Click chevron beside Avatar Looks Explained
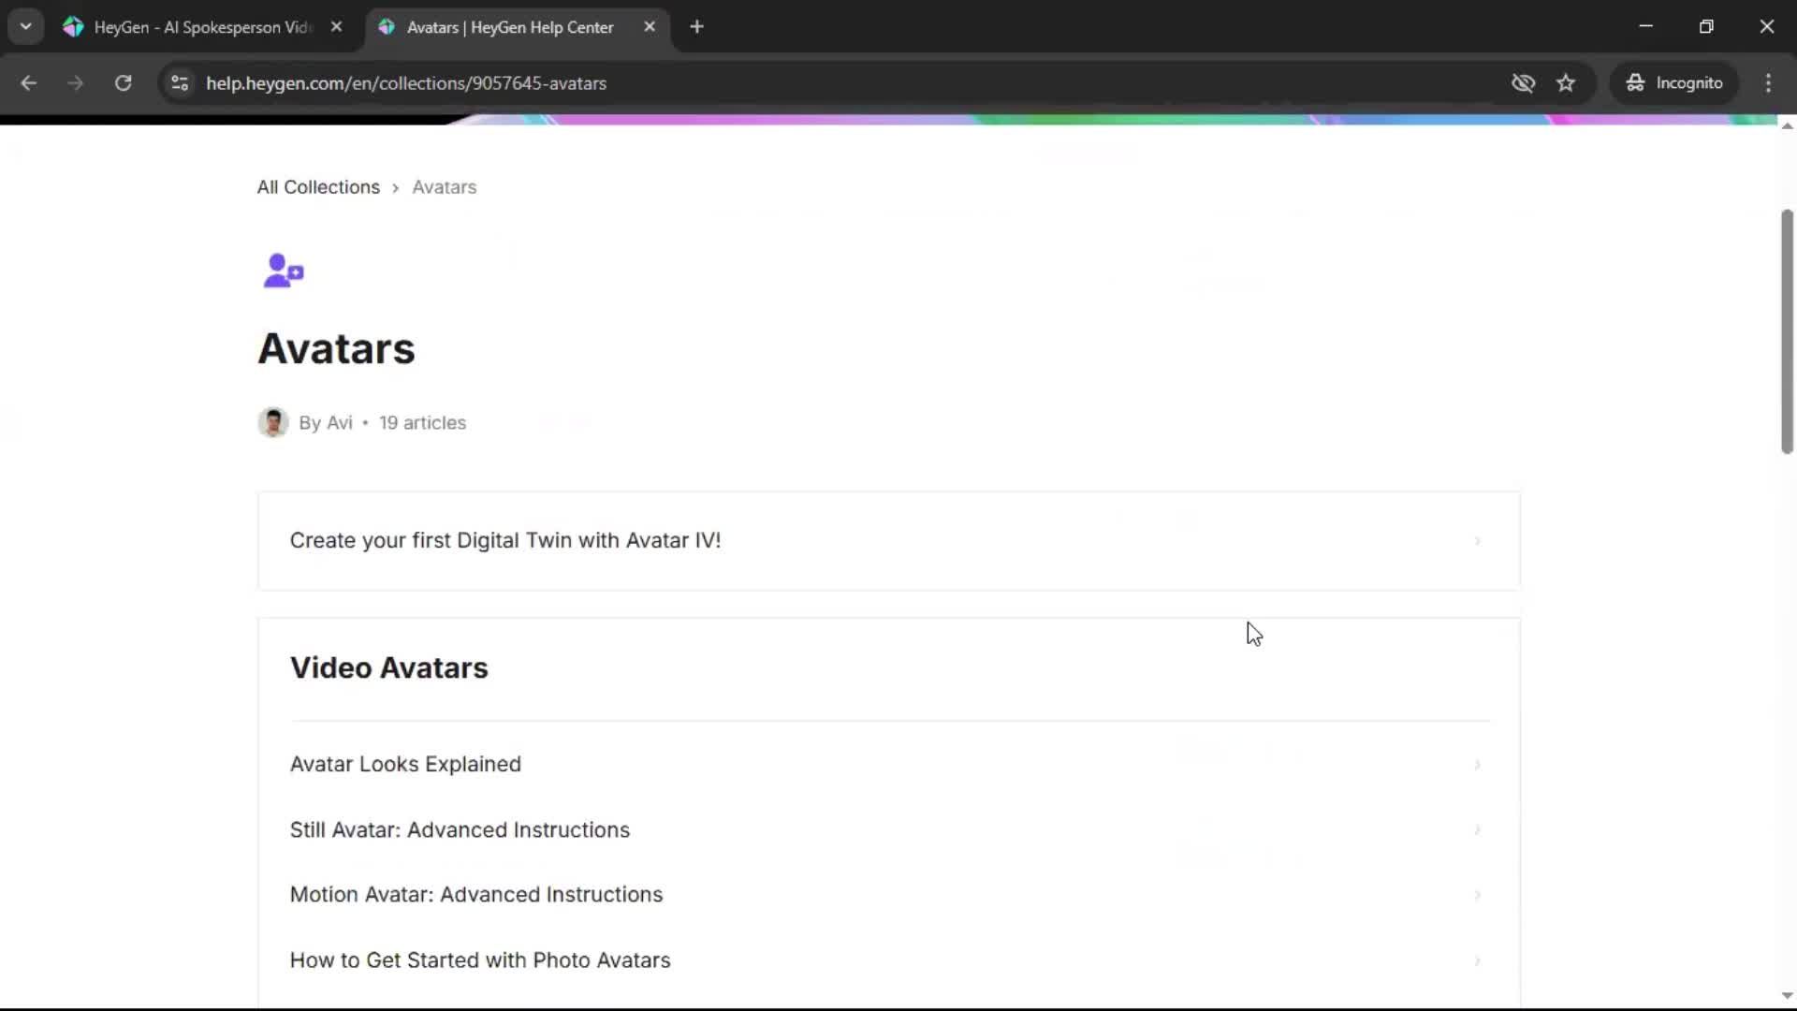The width and height of the screenshot is (1797, 1011). (x=1477, y=765)
